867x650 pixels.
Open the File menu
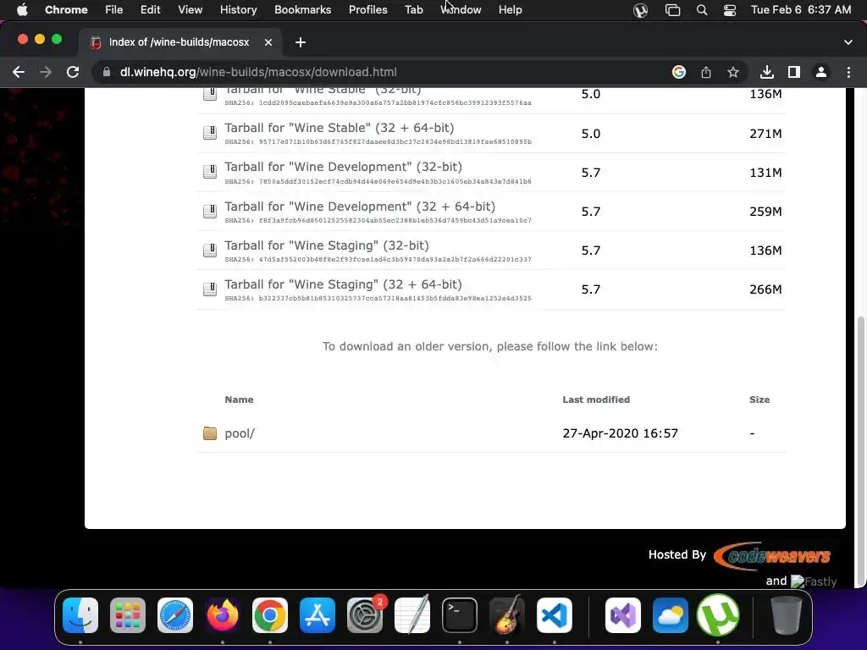point(114,9)
